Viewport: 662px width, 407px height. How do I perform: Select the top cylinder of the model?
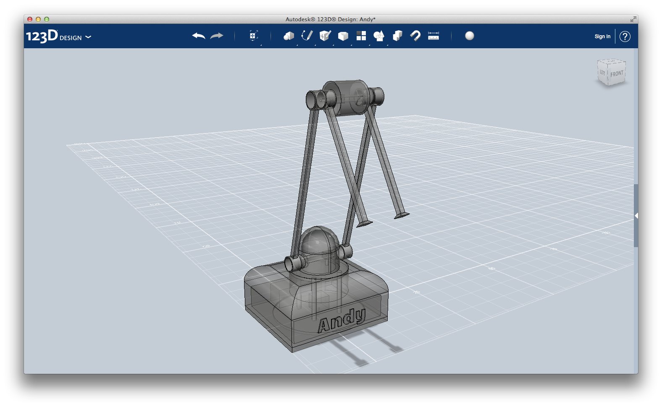347,97
